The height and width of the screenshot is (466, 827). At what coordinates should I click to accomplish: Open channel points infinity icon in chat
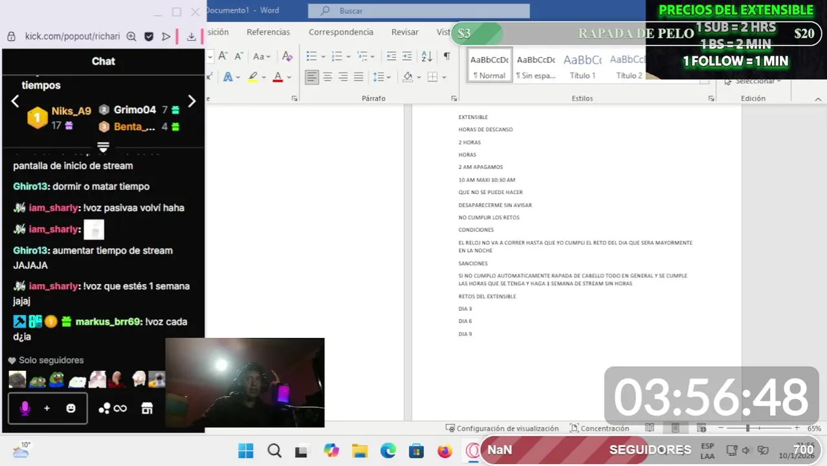(x=113, y=408)
